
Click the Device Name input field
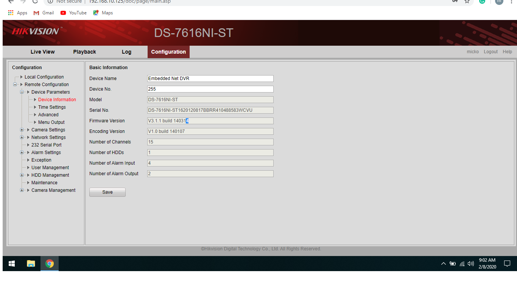pos(210,79)
